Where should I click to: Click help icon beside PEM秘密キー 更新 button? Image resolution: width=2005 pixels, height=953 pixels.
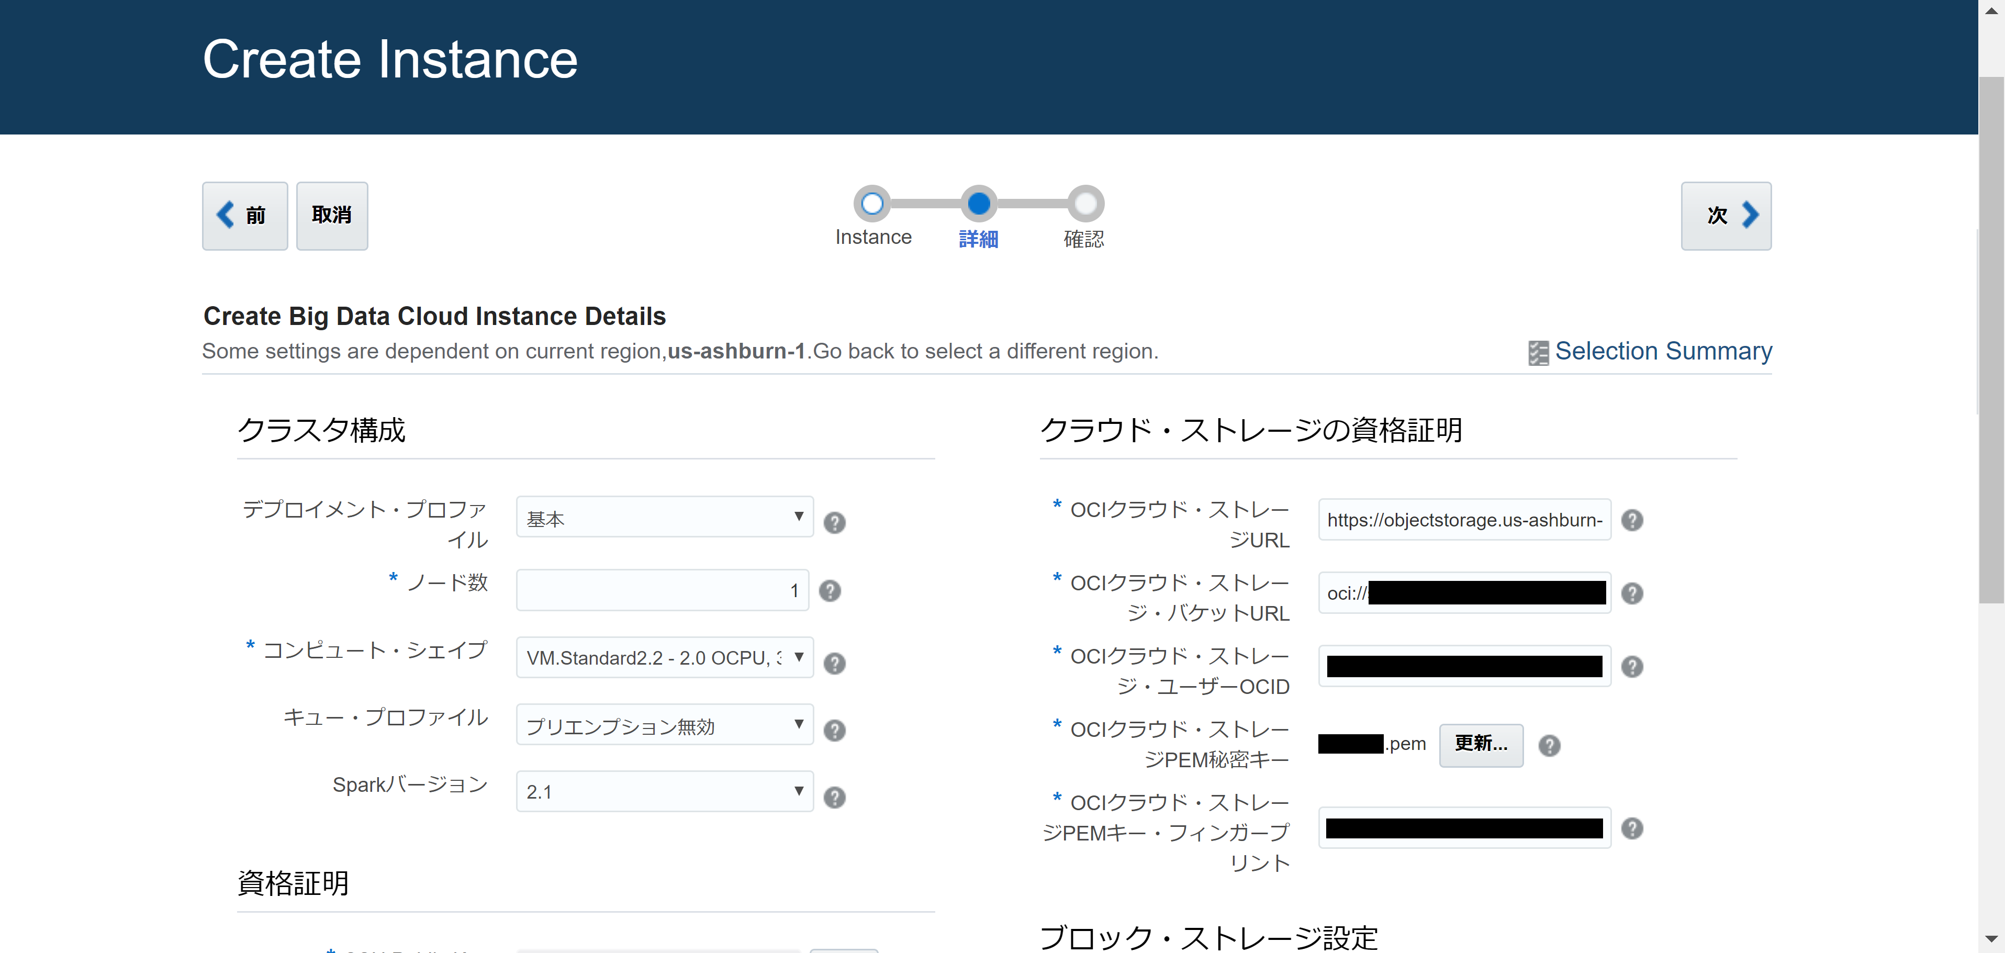tap(1549, 745)
